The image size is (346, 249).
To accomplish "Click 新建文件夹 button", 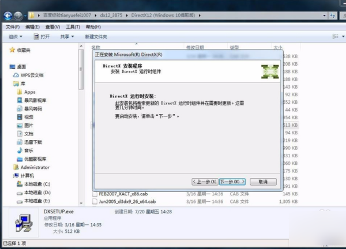I will pos(96,37).
